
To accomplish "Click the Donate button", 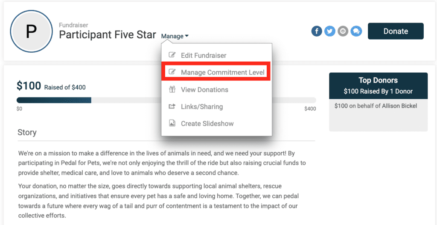I will click(396, 31).
